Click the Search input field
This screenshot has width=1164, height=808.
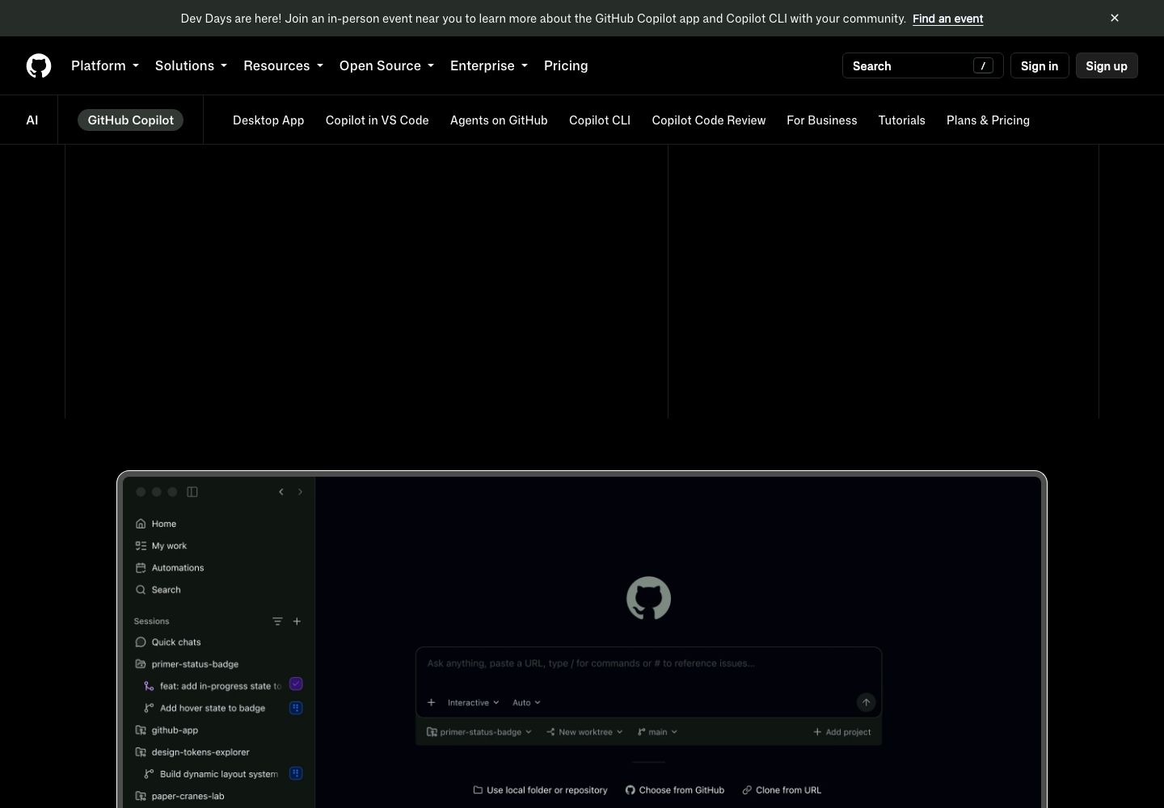[922, 66]
